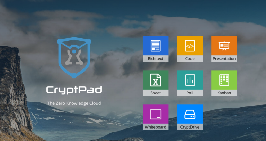Screen dimensions: 266x141
Task: Choose the "Presentation" text label
Action: (x=224, y=59)
